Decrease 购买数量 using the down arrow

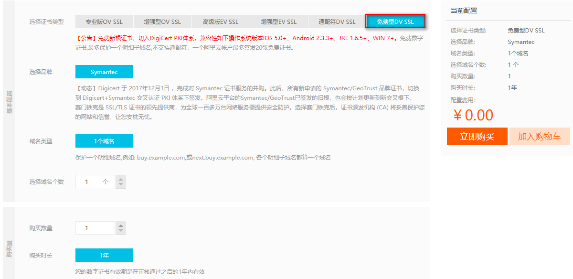pos(120,230)
